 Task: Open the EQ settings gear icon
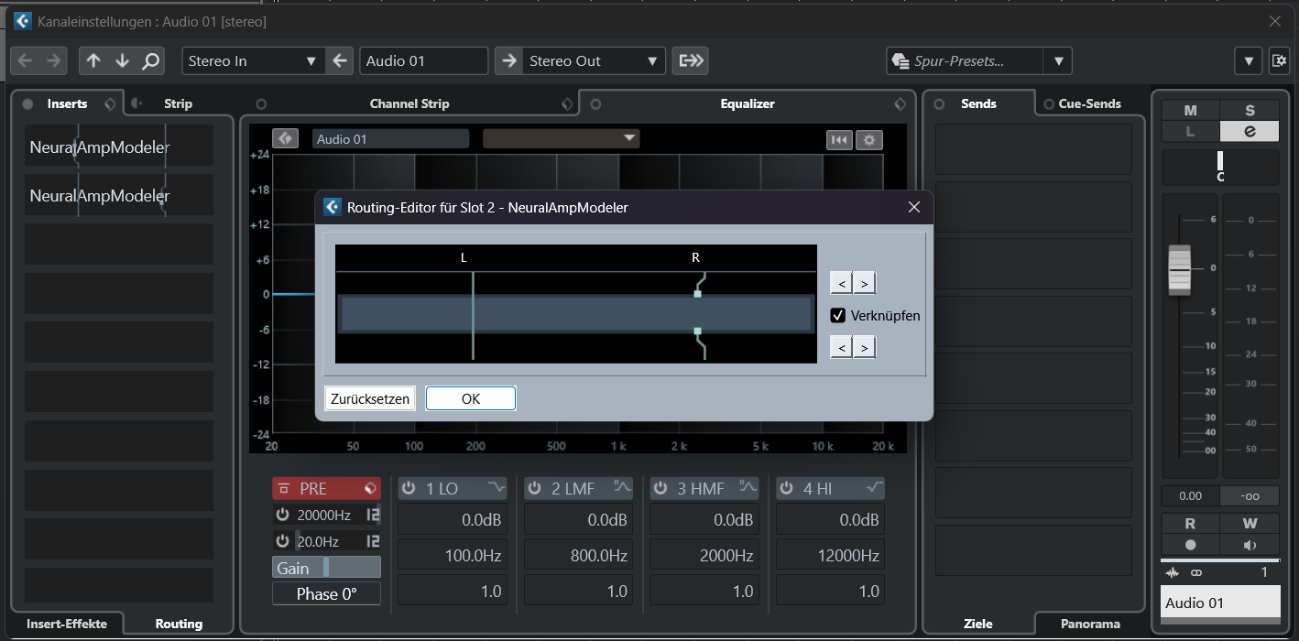869,140
